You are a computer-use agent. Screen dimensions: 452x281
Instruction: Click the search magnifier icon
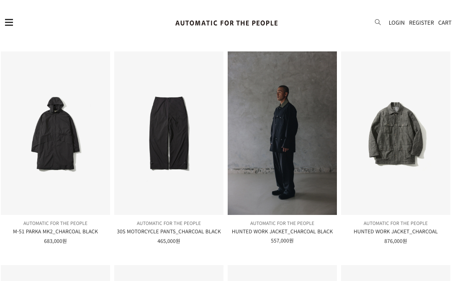378,22
